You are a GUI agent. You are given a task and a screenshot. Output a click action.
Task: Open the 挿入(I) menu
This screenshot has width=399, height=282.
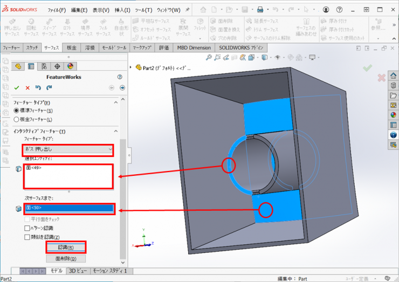point(122,10)
